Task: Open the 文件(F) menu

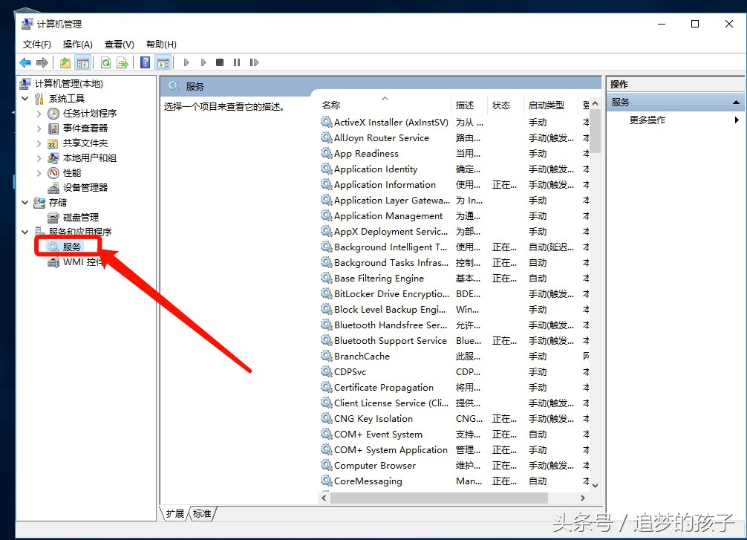Action: 36,45
